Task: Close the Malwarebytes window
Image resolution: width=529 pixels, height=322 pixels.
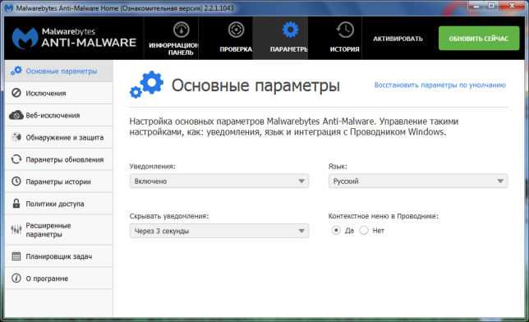Action: [x=512, y=6]
